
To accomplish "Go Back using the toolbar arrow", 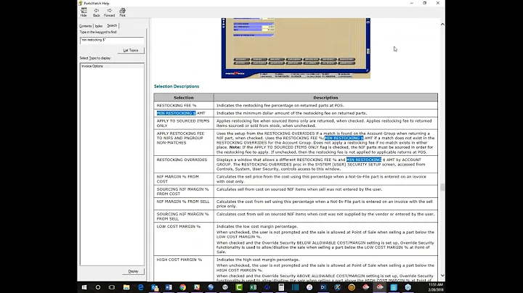I will coord(97,12).
